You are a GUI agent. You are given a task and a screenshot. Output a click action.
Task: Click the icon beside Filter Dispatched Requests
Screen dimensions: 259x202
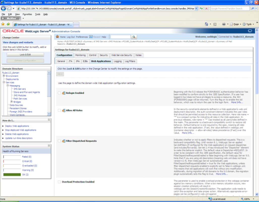pos(64,141)
